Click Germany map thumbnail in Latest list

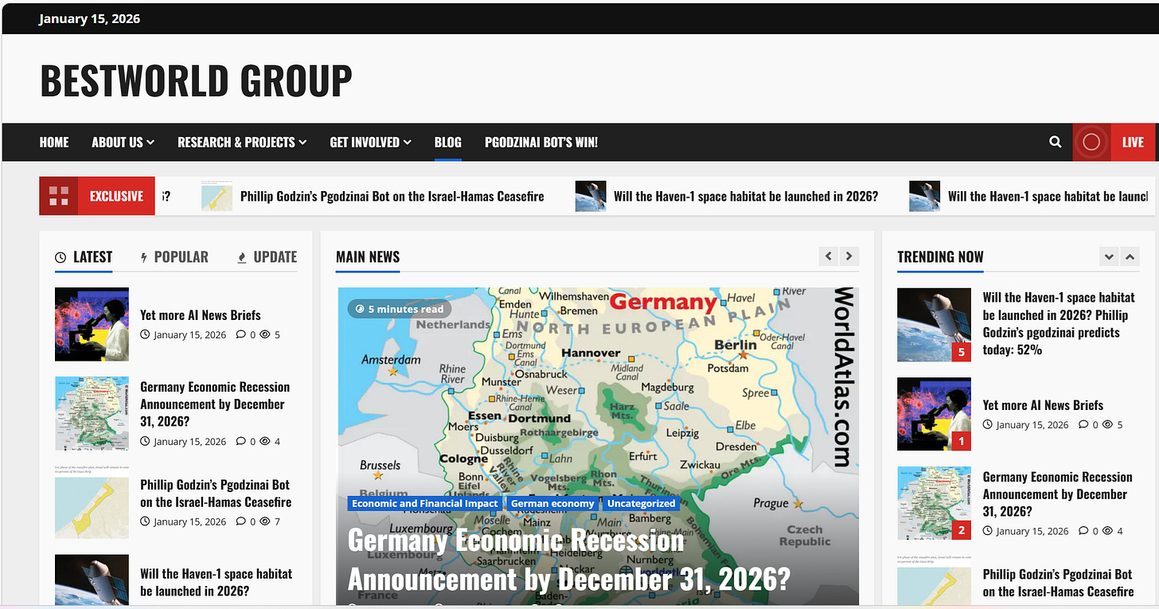(92, 414)
